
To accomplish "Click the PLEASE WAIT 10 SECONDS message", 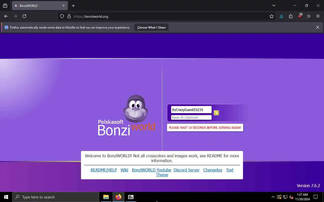I will pyautogui.click(x=205, y=128).
